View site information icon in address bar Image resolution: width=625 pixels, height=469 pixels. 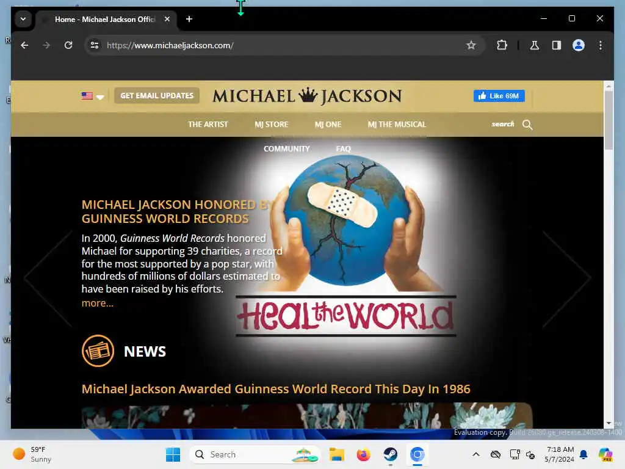[x=95, y=45]
